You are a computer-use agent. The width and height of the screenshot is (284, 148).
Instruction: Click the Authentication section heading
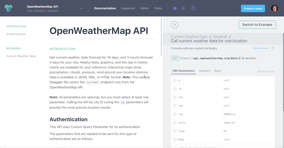click(68, 119)
